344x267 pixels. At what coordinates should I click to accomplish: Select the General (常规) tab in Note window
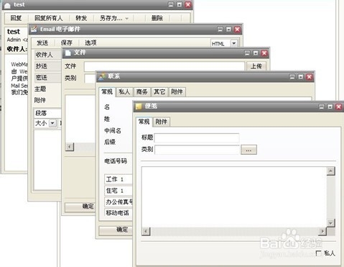[144, 122]
